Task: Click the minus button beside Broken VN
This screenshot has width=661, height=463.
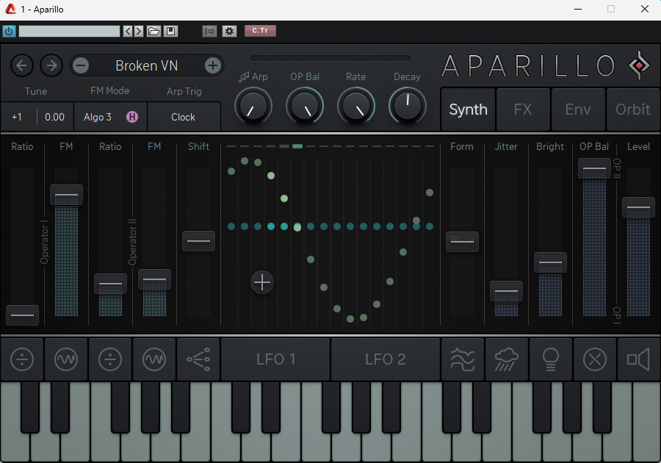Action: [x=81, y=65]
